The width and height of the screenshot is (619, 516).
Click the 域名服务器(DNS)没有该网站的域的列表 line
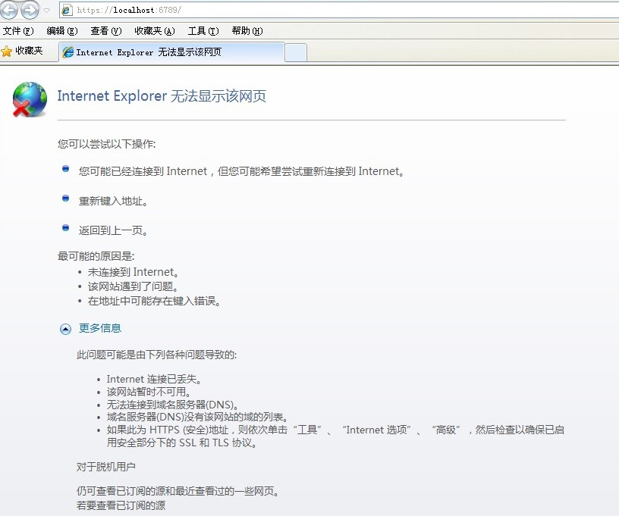(x=198, y=417)
